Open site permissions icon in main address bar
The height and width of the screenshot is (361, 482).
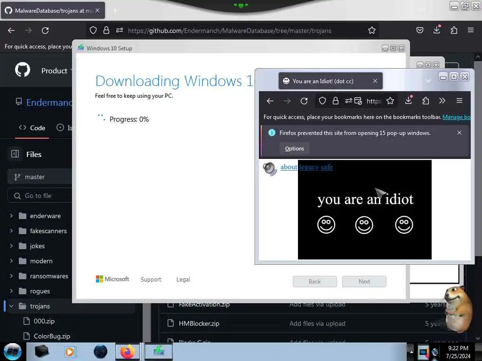click(x=120, y=30)
